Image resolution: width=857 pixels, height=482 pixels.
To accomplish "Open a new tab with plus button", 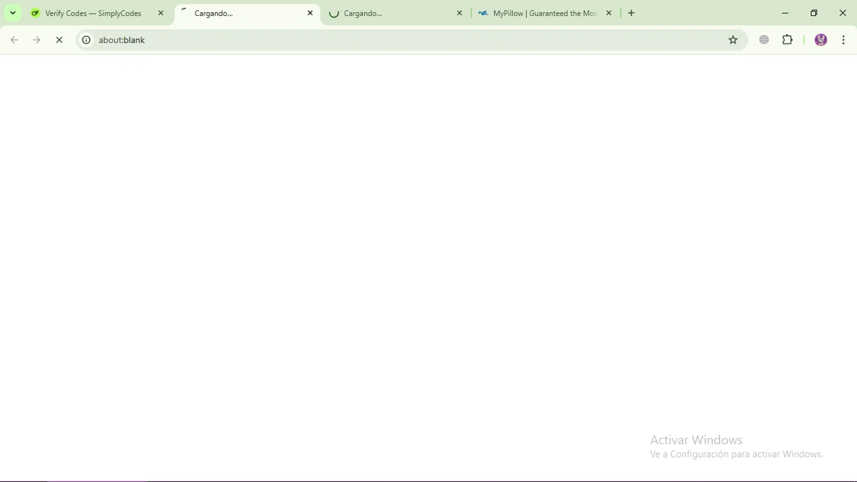I will point(631,13).
